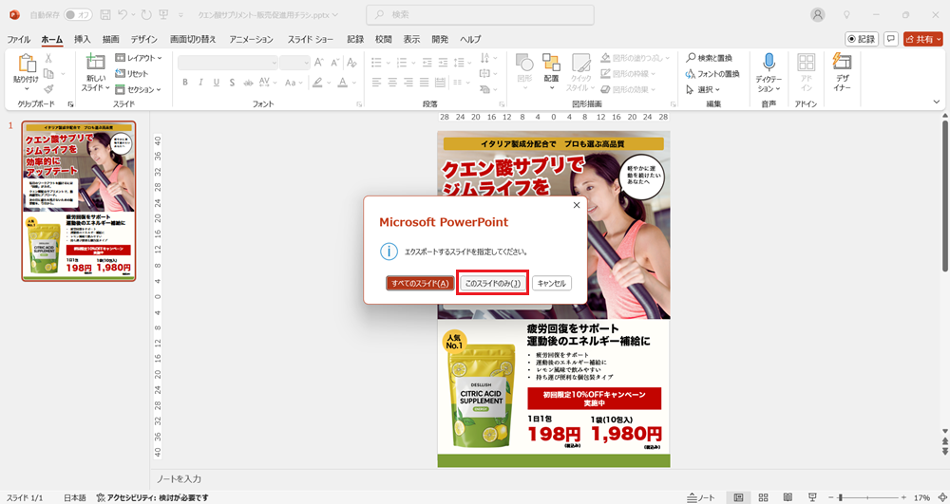The width and height of the screenshot is (950, 504).
Task: Choose このスライドのみ in the dialog
Action: 492,283
